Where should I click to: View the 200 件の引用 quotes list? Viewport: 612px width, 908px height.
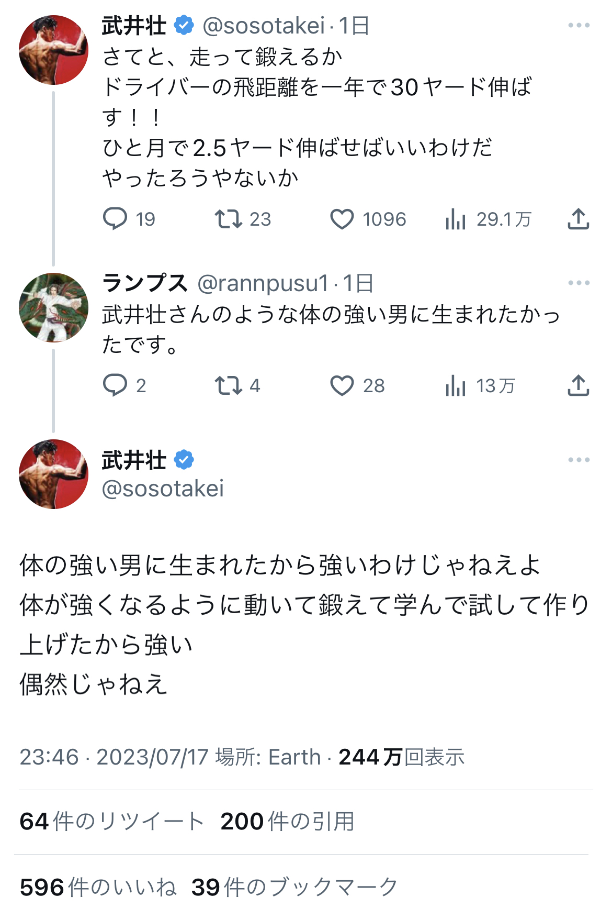click(287, 821)
